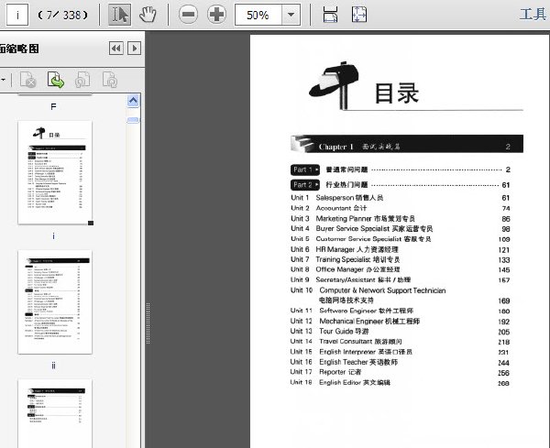The height and width of the screenshot is (448, 550).
Task: Click Unit 9 Secretary/Assistant entry
Action: click(x=401, y=279)
